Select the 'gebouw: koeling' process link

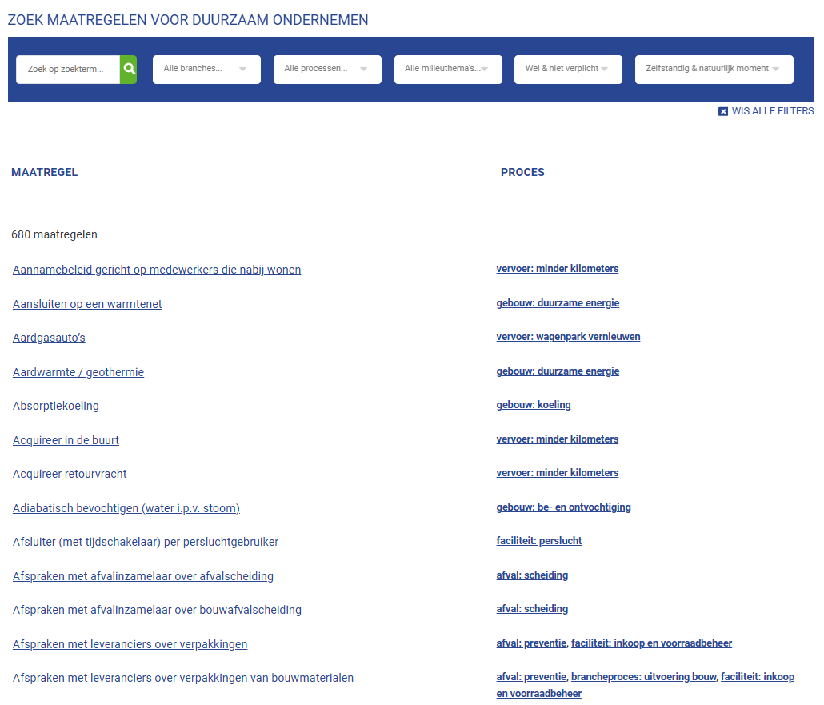click(x=534, y=405)
